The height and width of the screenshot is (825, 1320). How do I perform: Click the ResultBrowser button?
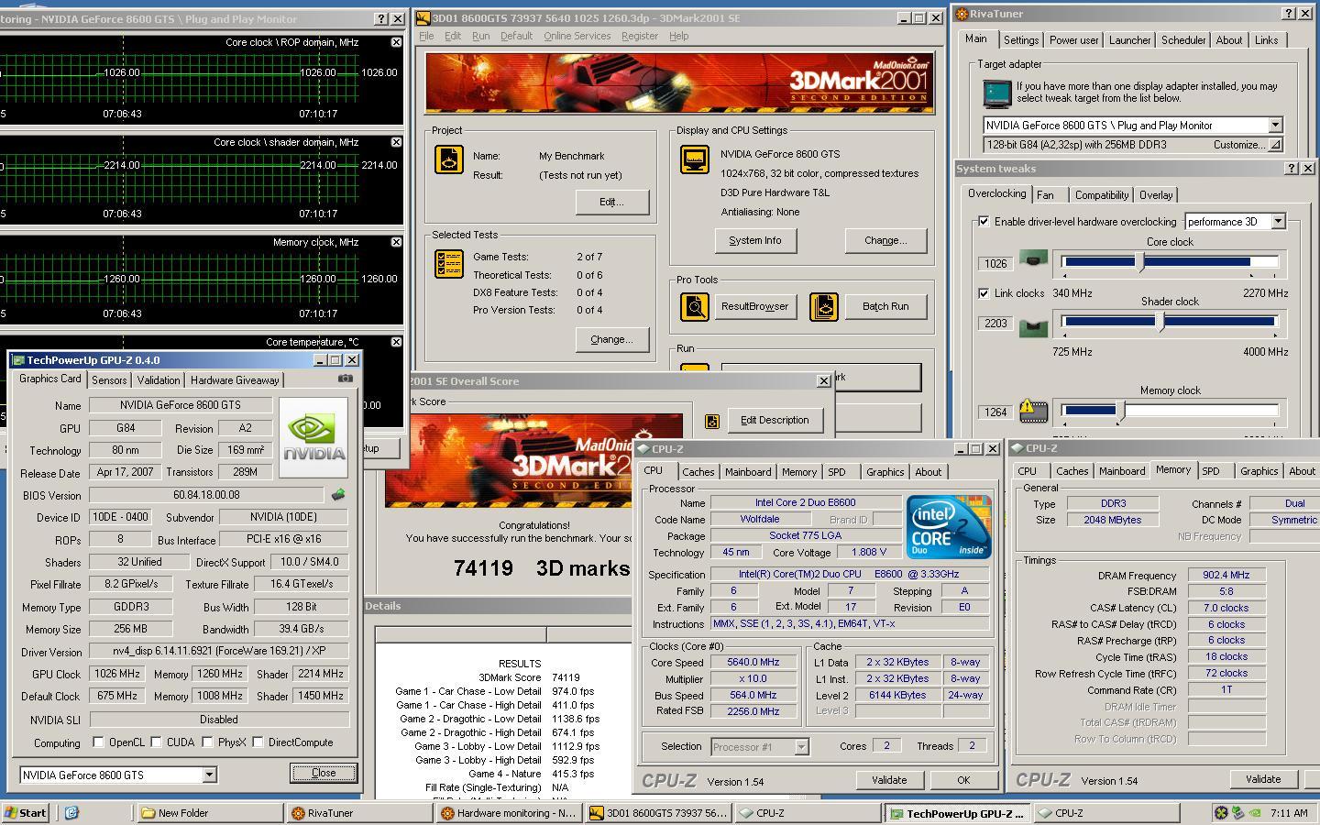754,307
